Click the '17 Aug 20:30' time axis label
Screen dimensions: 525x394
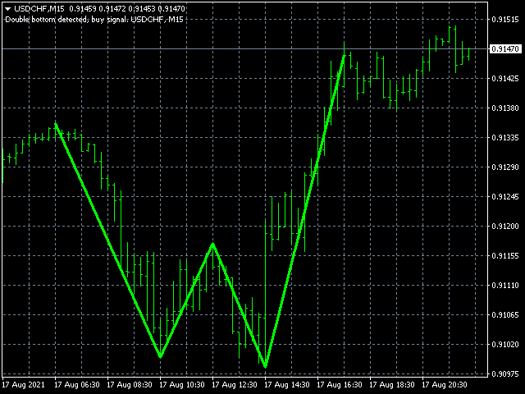tap(445, 385)
